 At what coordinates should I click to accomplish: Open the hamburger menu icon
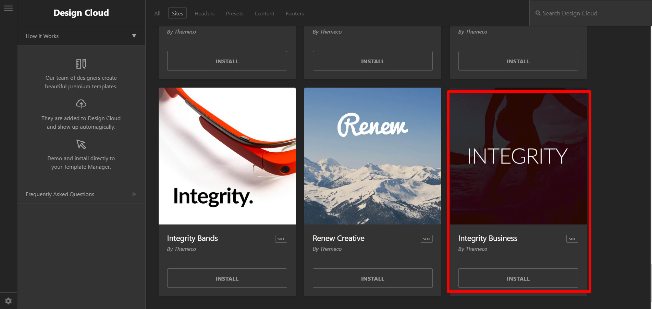[x=8, y=8]
